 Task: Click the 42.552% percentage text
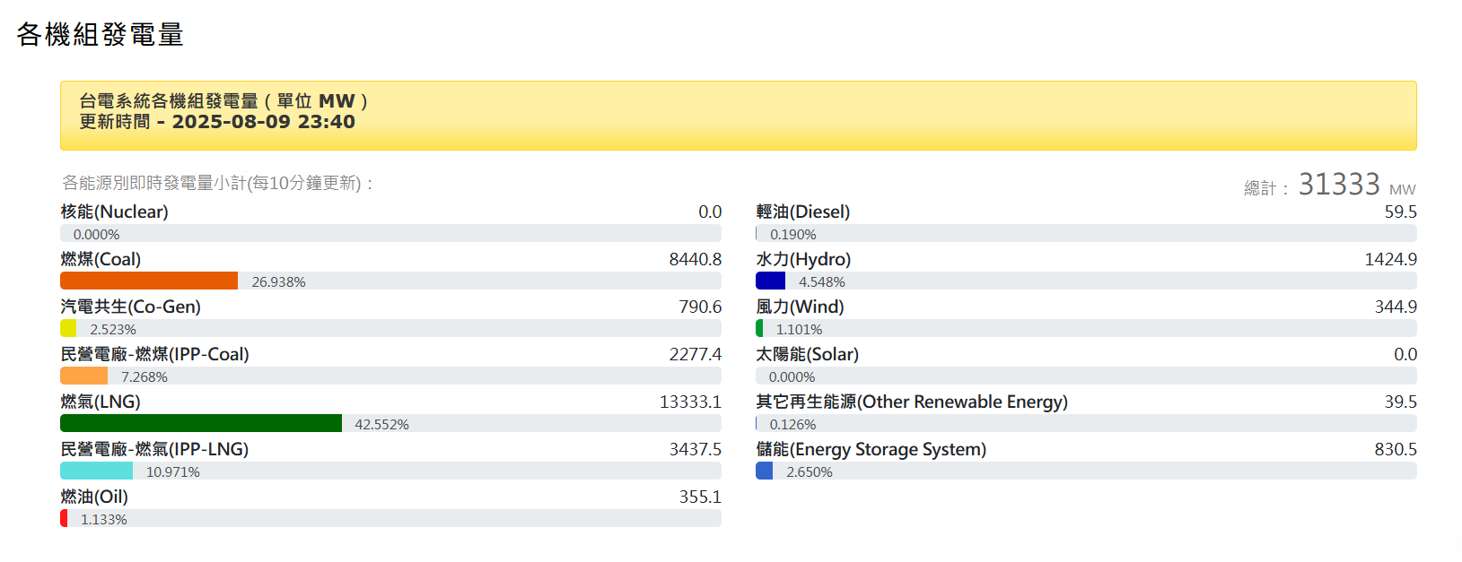coord(381,425)
